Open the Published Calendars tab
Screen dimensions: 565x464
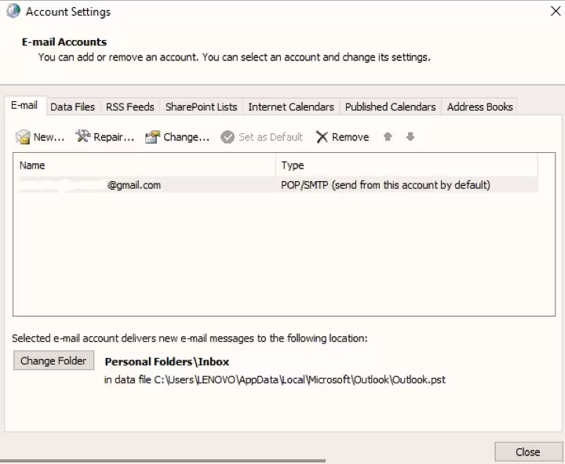click(x=390, y=107)
